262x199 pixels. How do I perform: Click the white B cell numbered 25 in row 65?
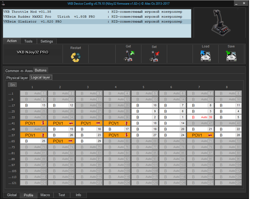[34, 141]
